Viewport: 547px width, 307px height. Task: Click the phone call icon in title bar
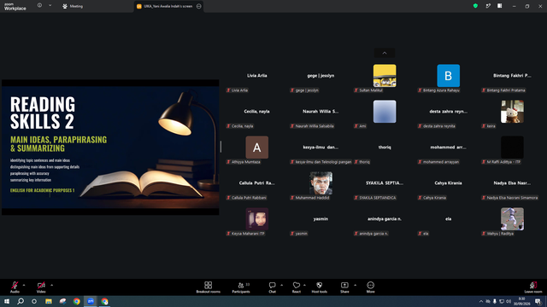click(488, 6)
